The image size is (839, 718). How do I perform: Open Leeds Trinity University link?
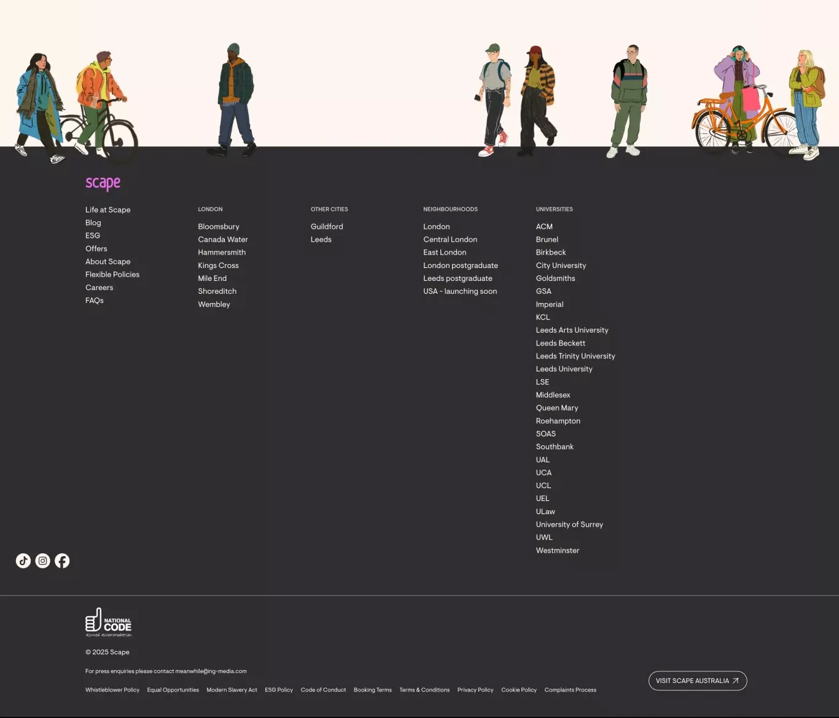[x=576, y=355]
